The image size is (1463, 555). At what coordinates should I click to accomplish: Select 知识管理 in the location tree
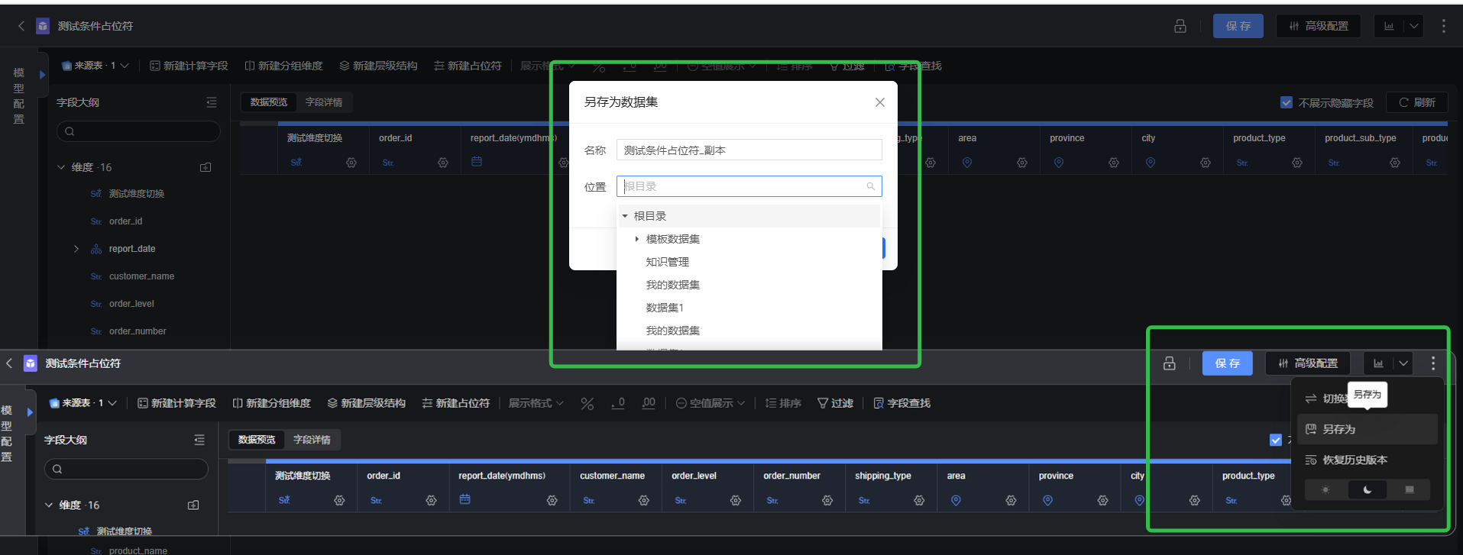pyautogui.click(x=667, y=262)
